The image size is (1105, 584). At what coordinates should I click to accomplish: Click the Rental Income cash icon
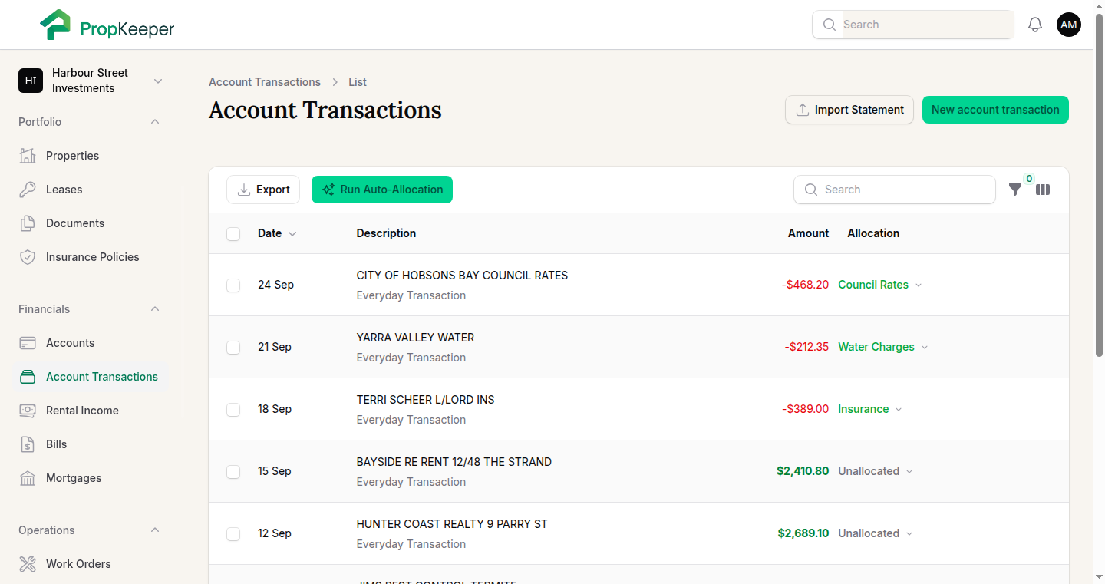(x=28, y=411)
